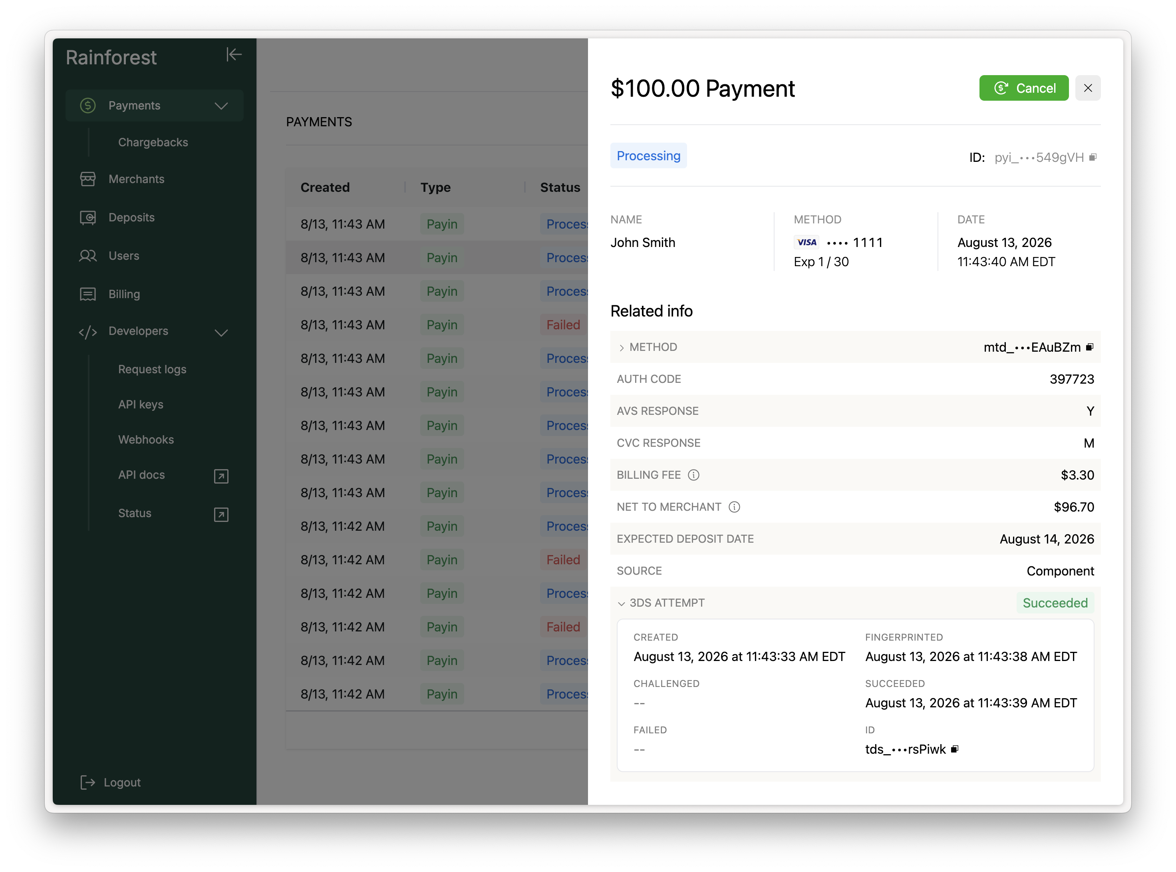Click net to merchant value $96.70
The height and width of the screenshot is (872, 1176).
coord(1074,507)
